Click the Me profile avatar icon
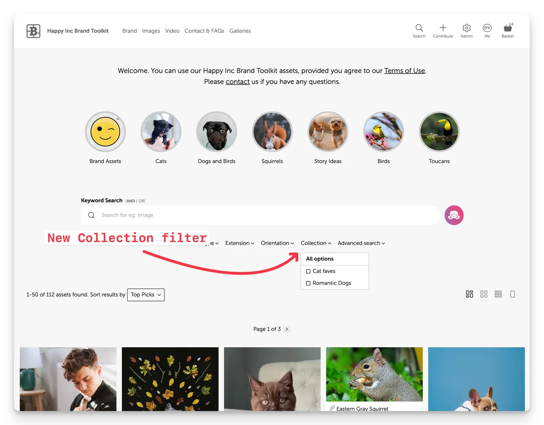Viewport: 544px width, 425px height. tap(487, 28)
